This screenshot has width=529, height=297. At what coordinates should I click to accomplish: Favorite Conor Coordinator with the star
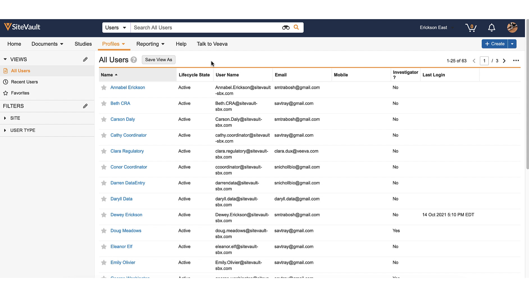(x=104, y=167)
